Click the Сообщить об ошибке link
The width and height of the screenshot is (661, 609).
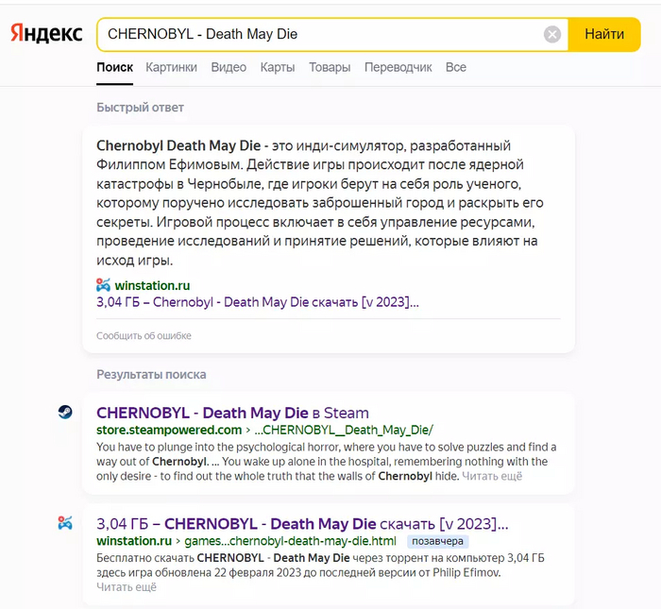coord(144,336)
